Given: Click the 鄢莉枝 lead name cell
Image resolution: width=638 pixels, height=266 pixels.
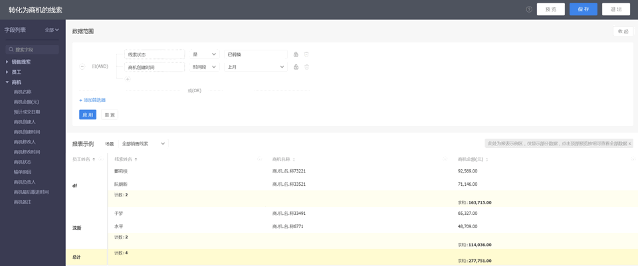Looking at the screenshot, I should 121,171.
